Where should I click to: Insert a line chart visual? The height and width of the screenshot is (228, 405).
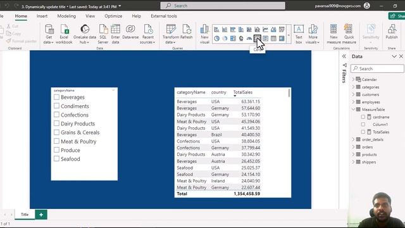coord(265,30)
